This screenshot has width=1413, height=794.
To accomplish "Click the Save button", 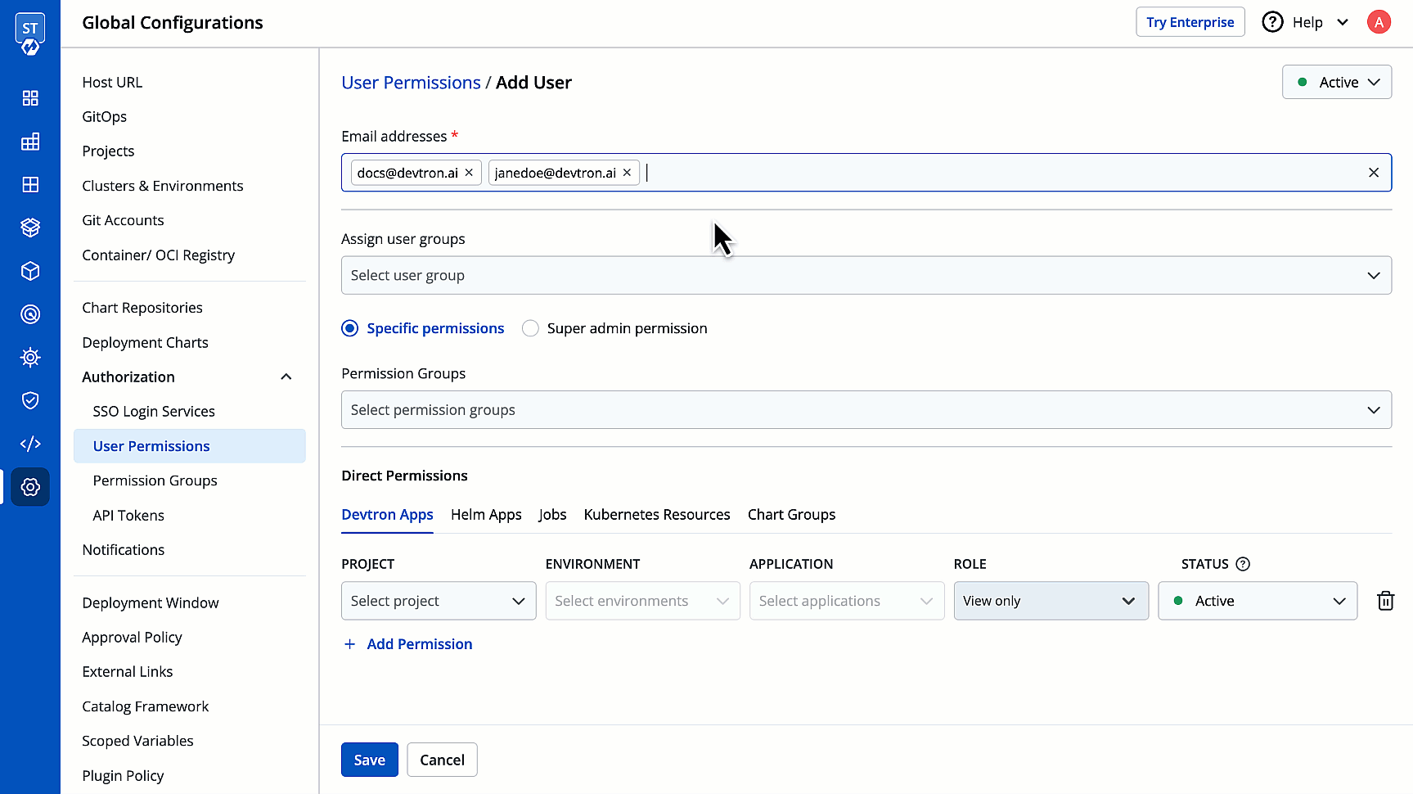I will point(370,760).
